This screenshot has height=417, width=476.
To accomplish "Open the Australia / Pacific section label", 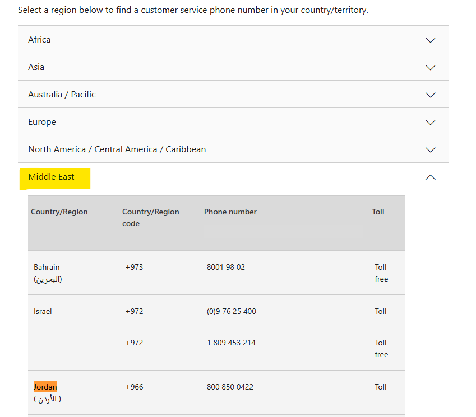I will 62,95.
